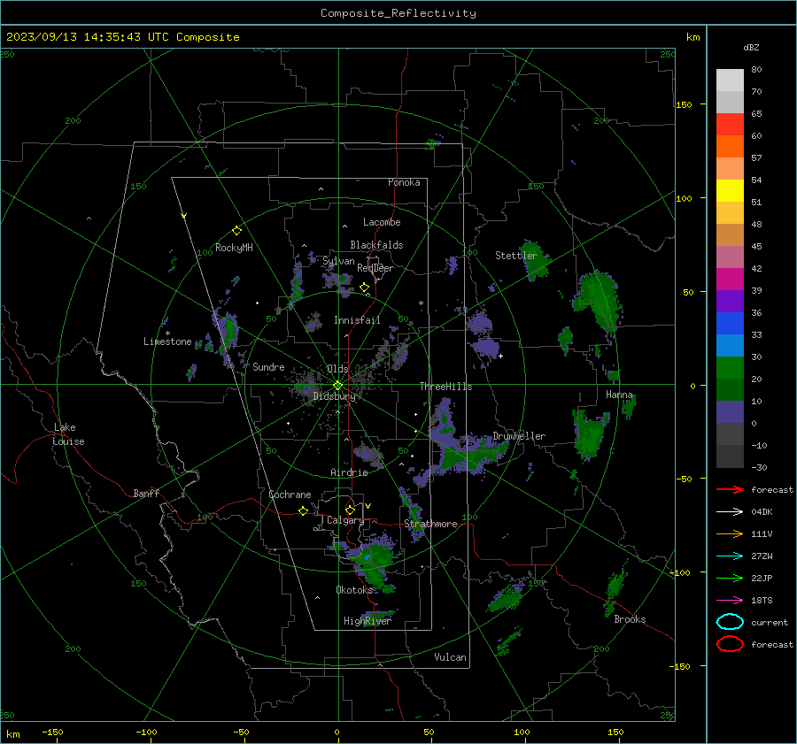The image size is (797, 744).
Task: Click the Drumheller city label
Action: click(x=519, y=436)
